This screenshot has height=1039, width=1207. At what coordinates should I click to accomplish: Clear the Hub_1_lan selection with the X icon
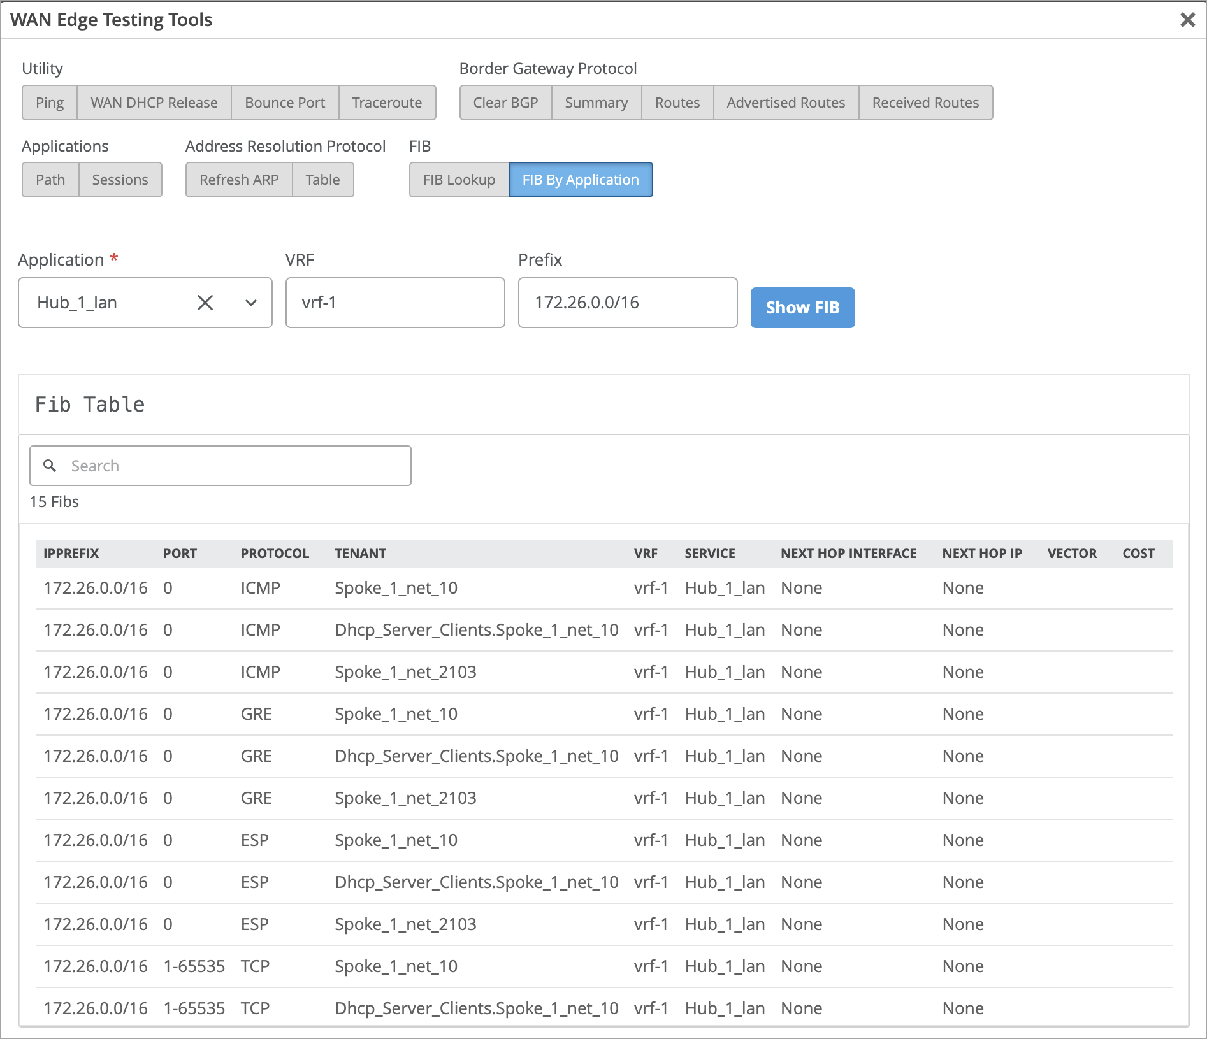tap(205, 303)
